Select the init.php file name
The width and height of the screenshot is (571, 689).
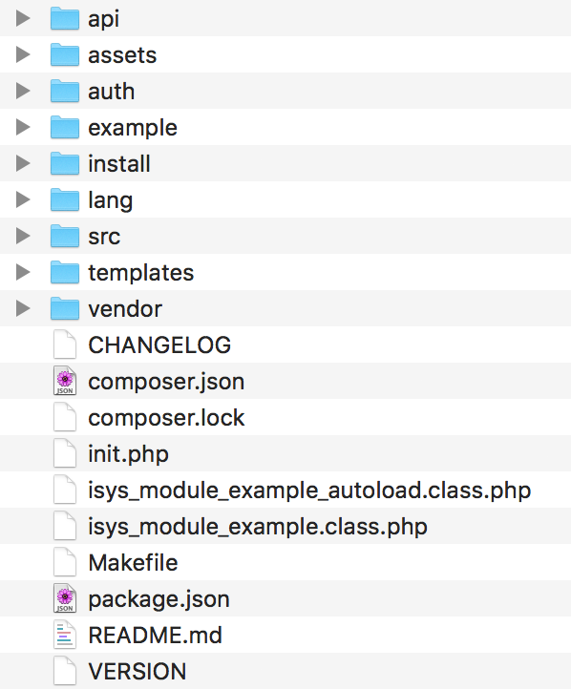[128, 454]
